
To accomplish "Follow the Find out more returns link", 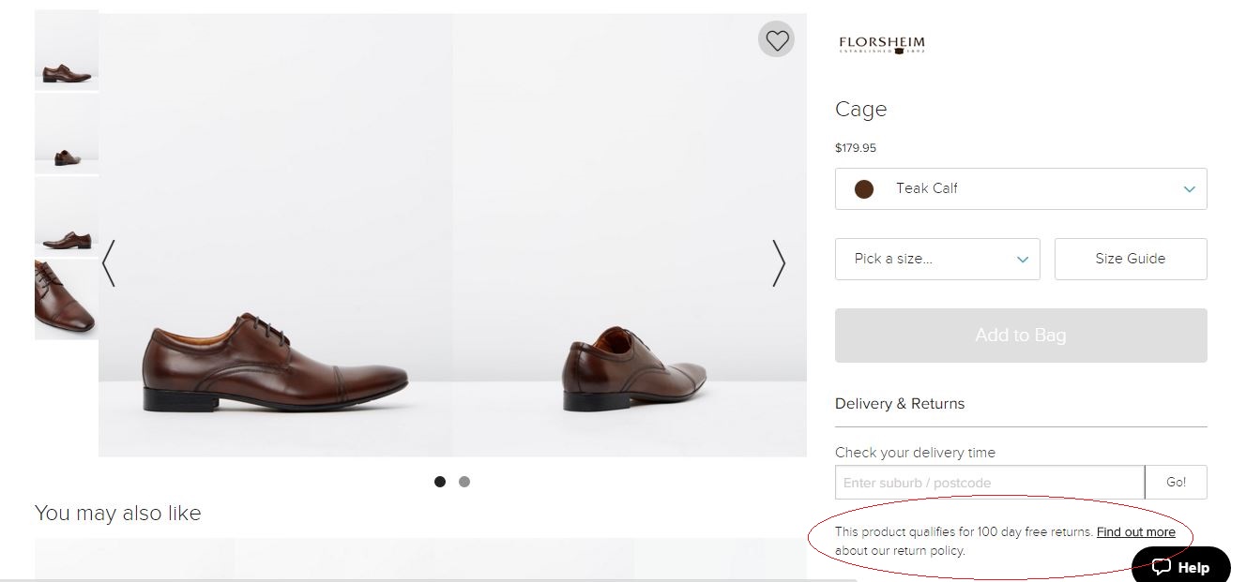I will tap(1135, 532).
